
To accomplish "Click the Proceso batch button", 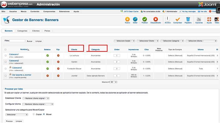I will [x=9, y=121].
